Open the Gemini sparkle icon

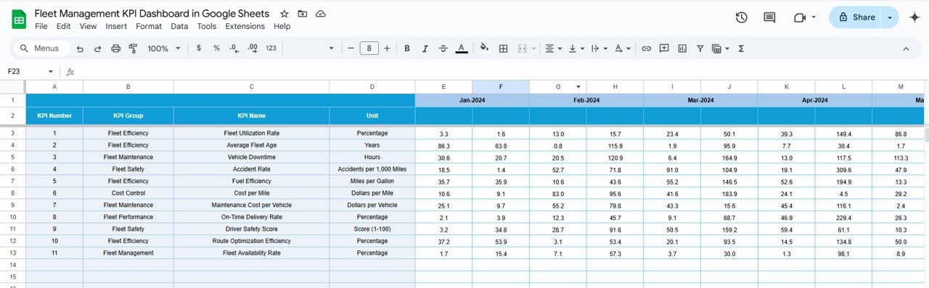914,17
